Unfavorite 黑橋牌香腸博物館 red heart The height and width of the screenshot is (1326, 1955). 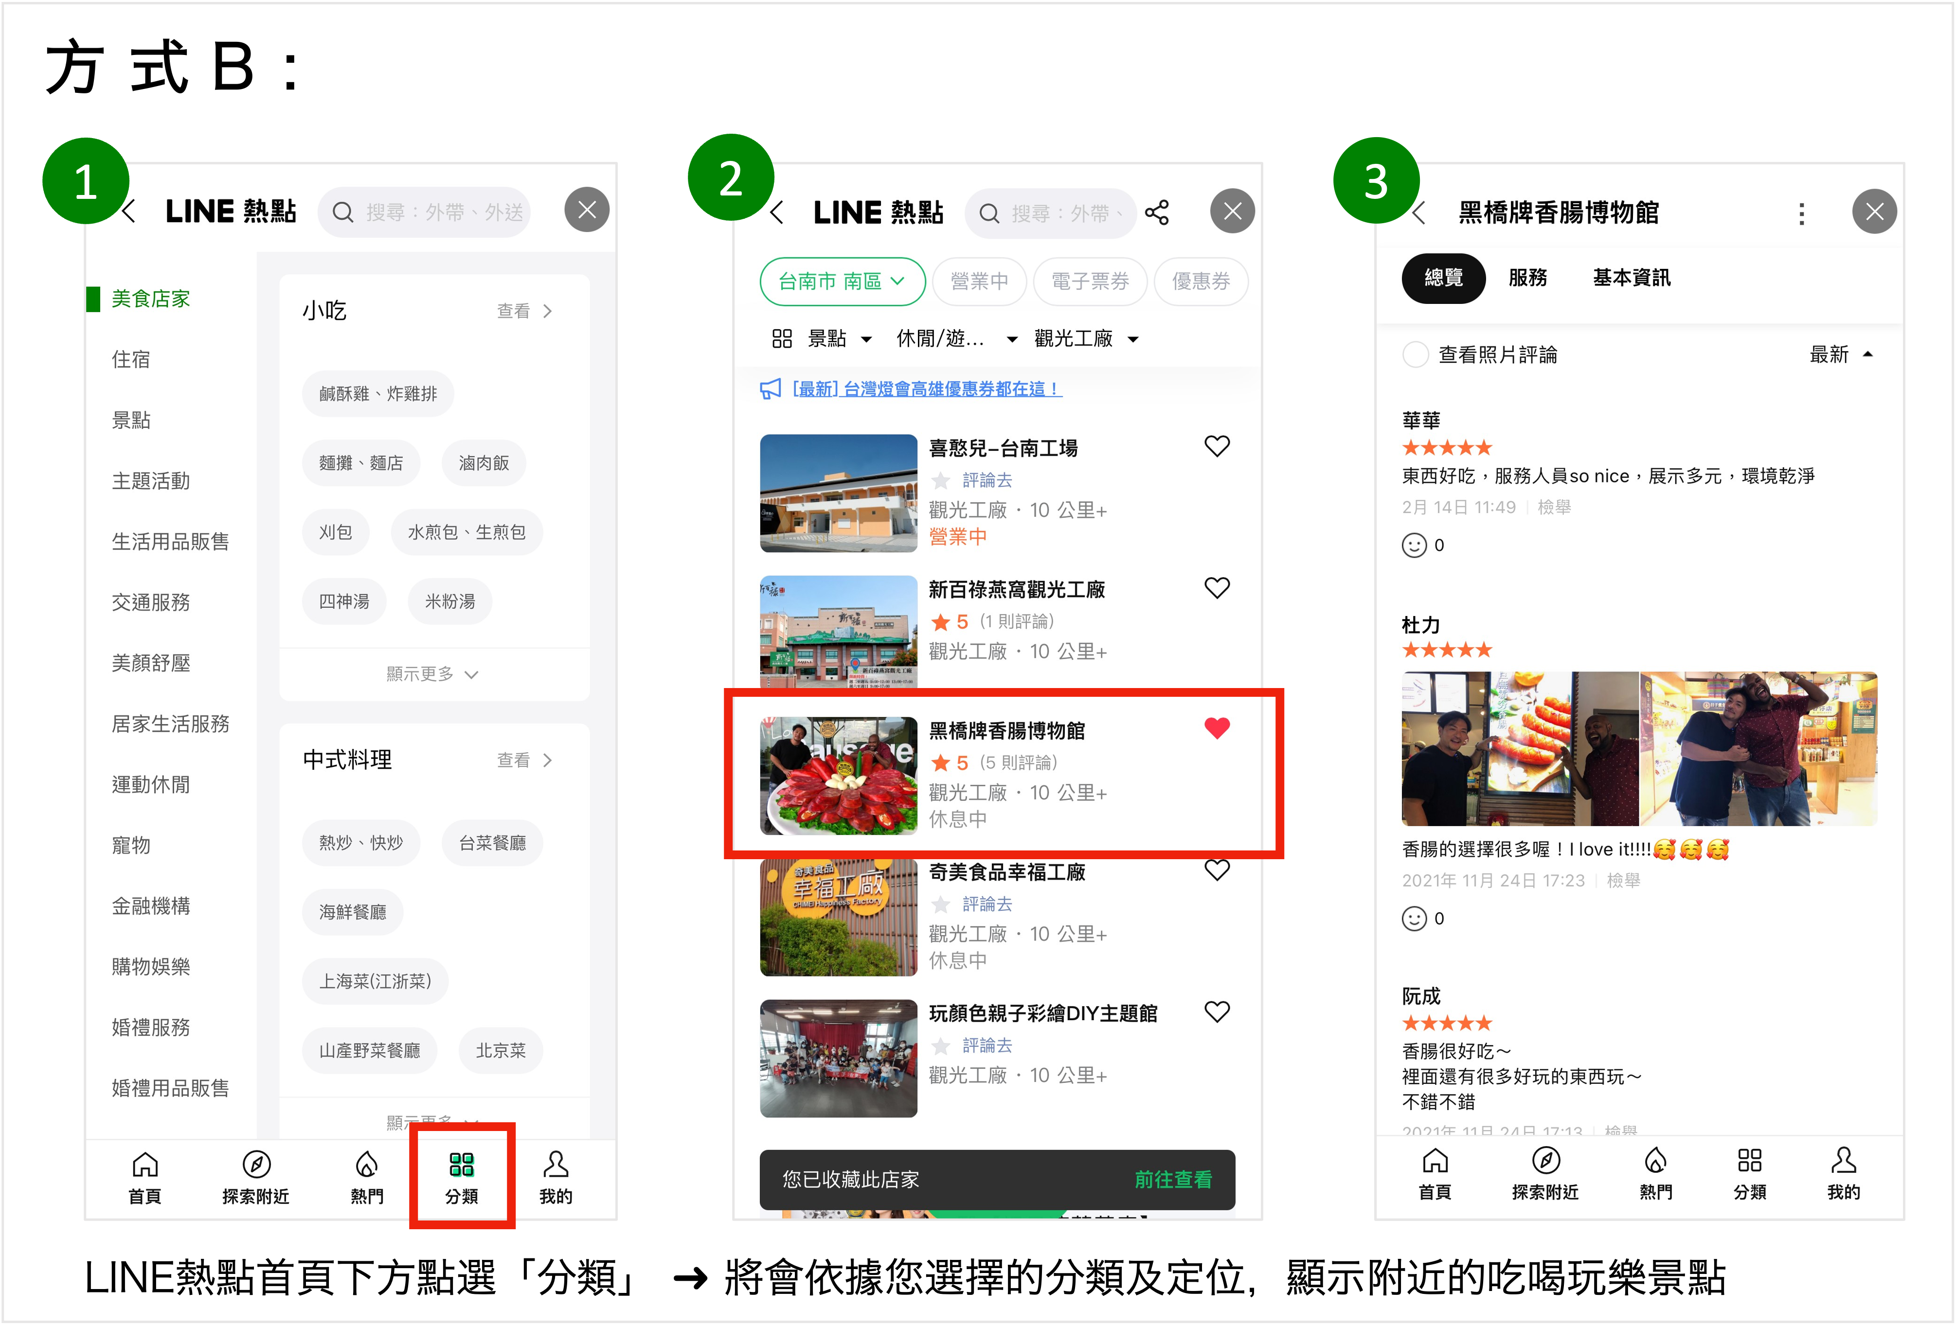pyautogui.click(x=1217, y=728)
